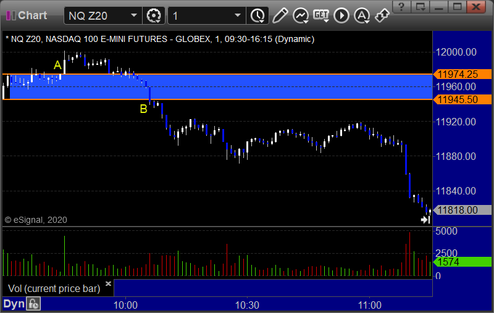Expand the interval 1 dropdown arrow

[x=238, y=15]
